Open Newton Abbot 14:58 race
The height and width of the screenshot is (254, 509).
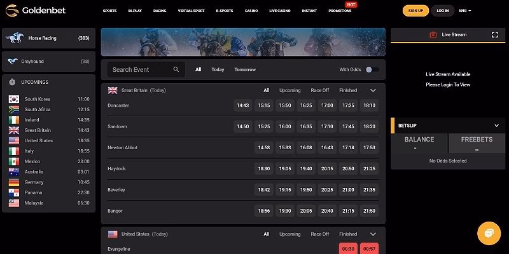tap(264, 147)
